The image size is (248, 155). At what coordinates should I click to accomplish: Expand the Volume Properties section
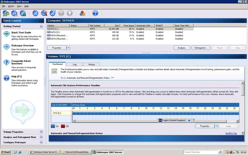[x=41, y=132]
